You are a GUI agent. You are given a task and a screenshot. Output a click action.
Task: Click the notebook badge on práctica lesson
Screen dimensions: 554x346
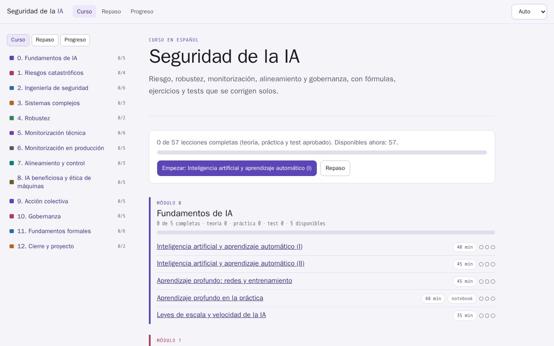pos(462,298)
